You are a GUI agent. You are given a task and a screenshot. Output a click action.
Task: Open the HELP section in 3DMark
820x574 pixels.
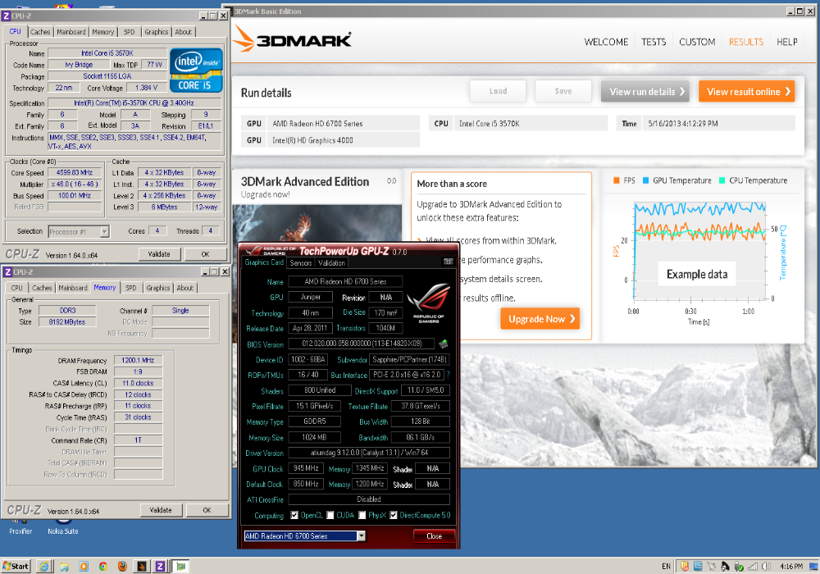click(786, 42)
